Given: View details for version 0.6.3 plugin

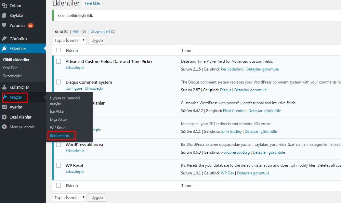Looking at the screenshot, I should [x=269, y=152].
